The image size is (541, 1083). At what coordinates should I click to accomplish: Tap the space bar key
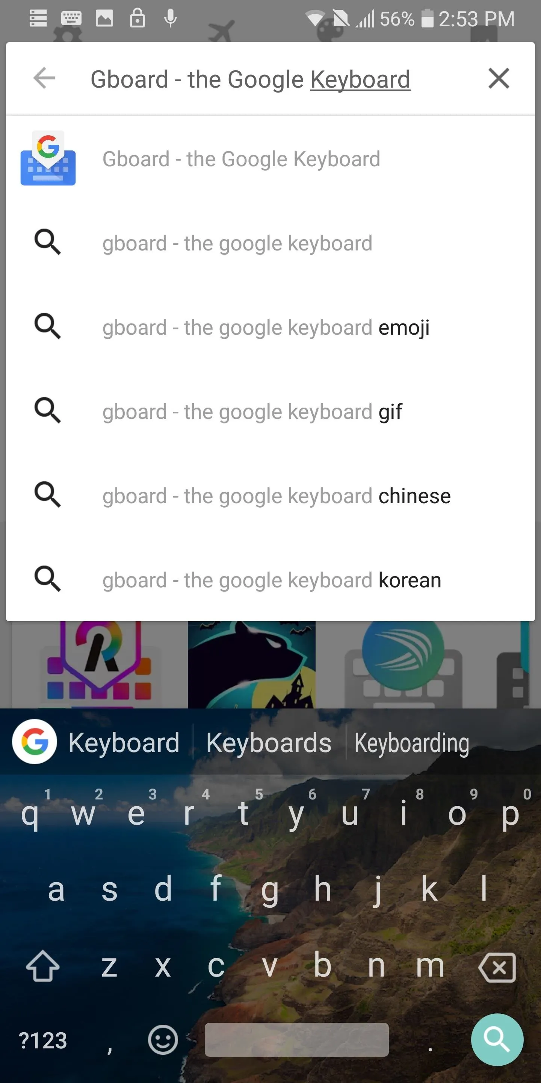pos(296,1040)
